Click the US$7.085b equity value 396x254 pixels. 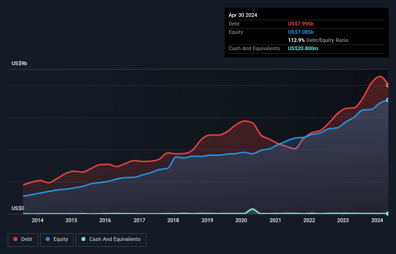[x=301, y=32]
